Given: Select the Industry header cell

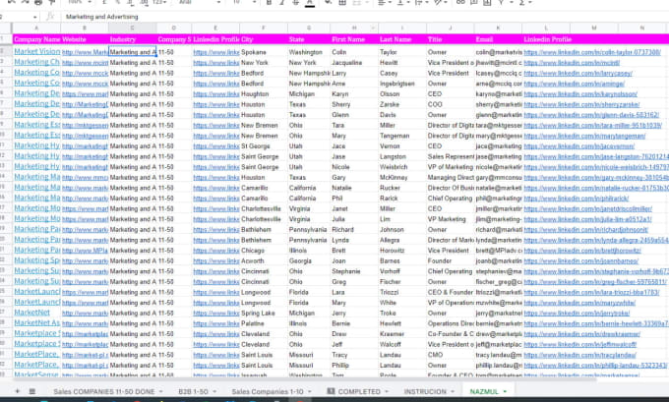Looking at the screenshot, I should point(132,39).
